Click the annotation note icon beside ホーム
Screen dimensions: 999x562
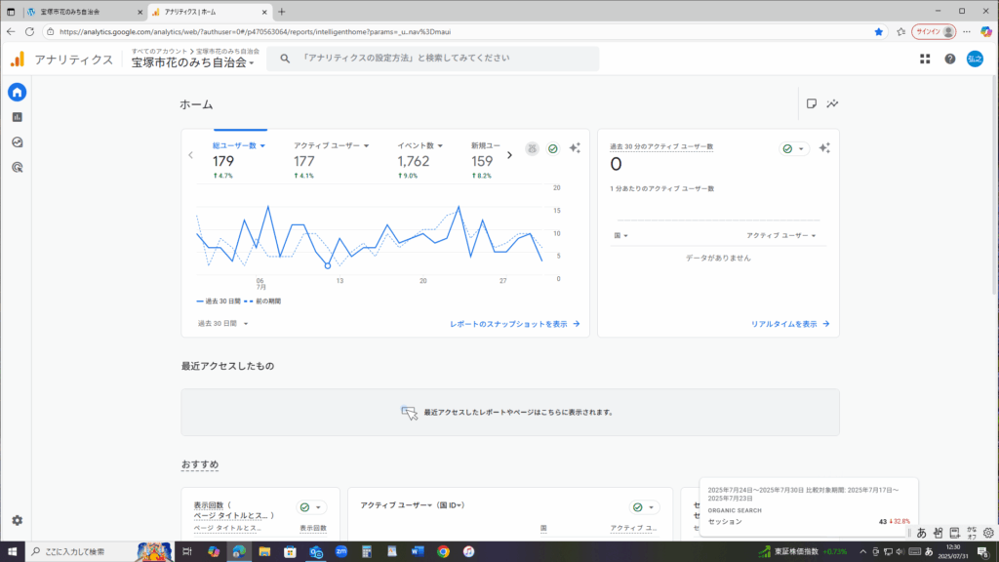[x=811, y=103]
